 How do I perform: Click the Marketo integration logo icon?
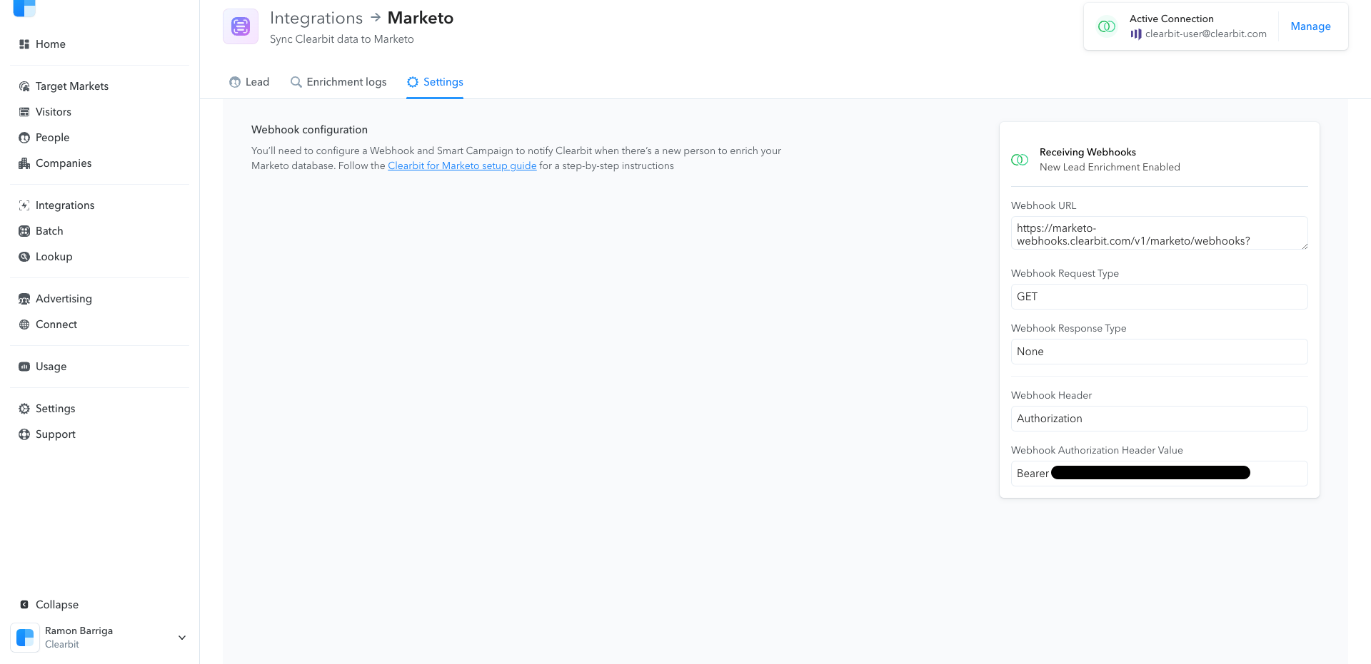[241, 26]
